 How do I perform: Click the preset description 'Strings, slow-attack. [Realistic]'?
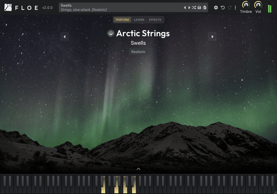pyautogui.click(x=83, y=10)
